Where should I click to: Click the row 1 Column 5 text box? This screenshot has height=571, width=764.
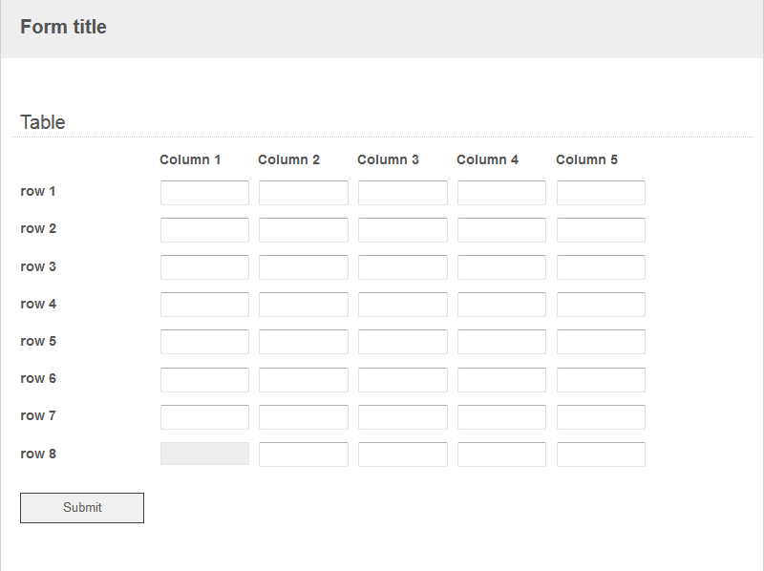click(602, 193)
